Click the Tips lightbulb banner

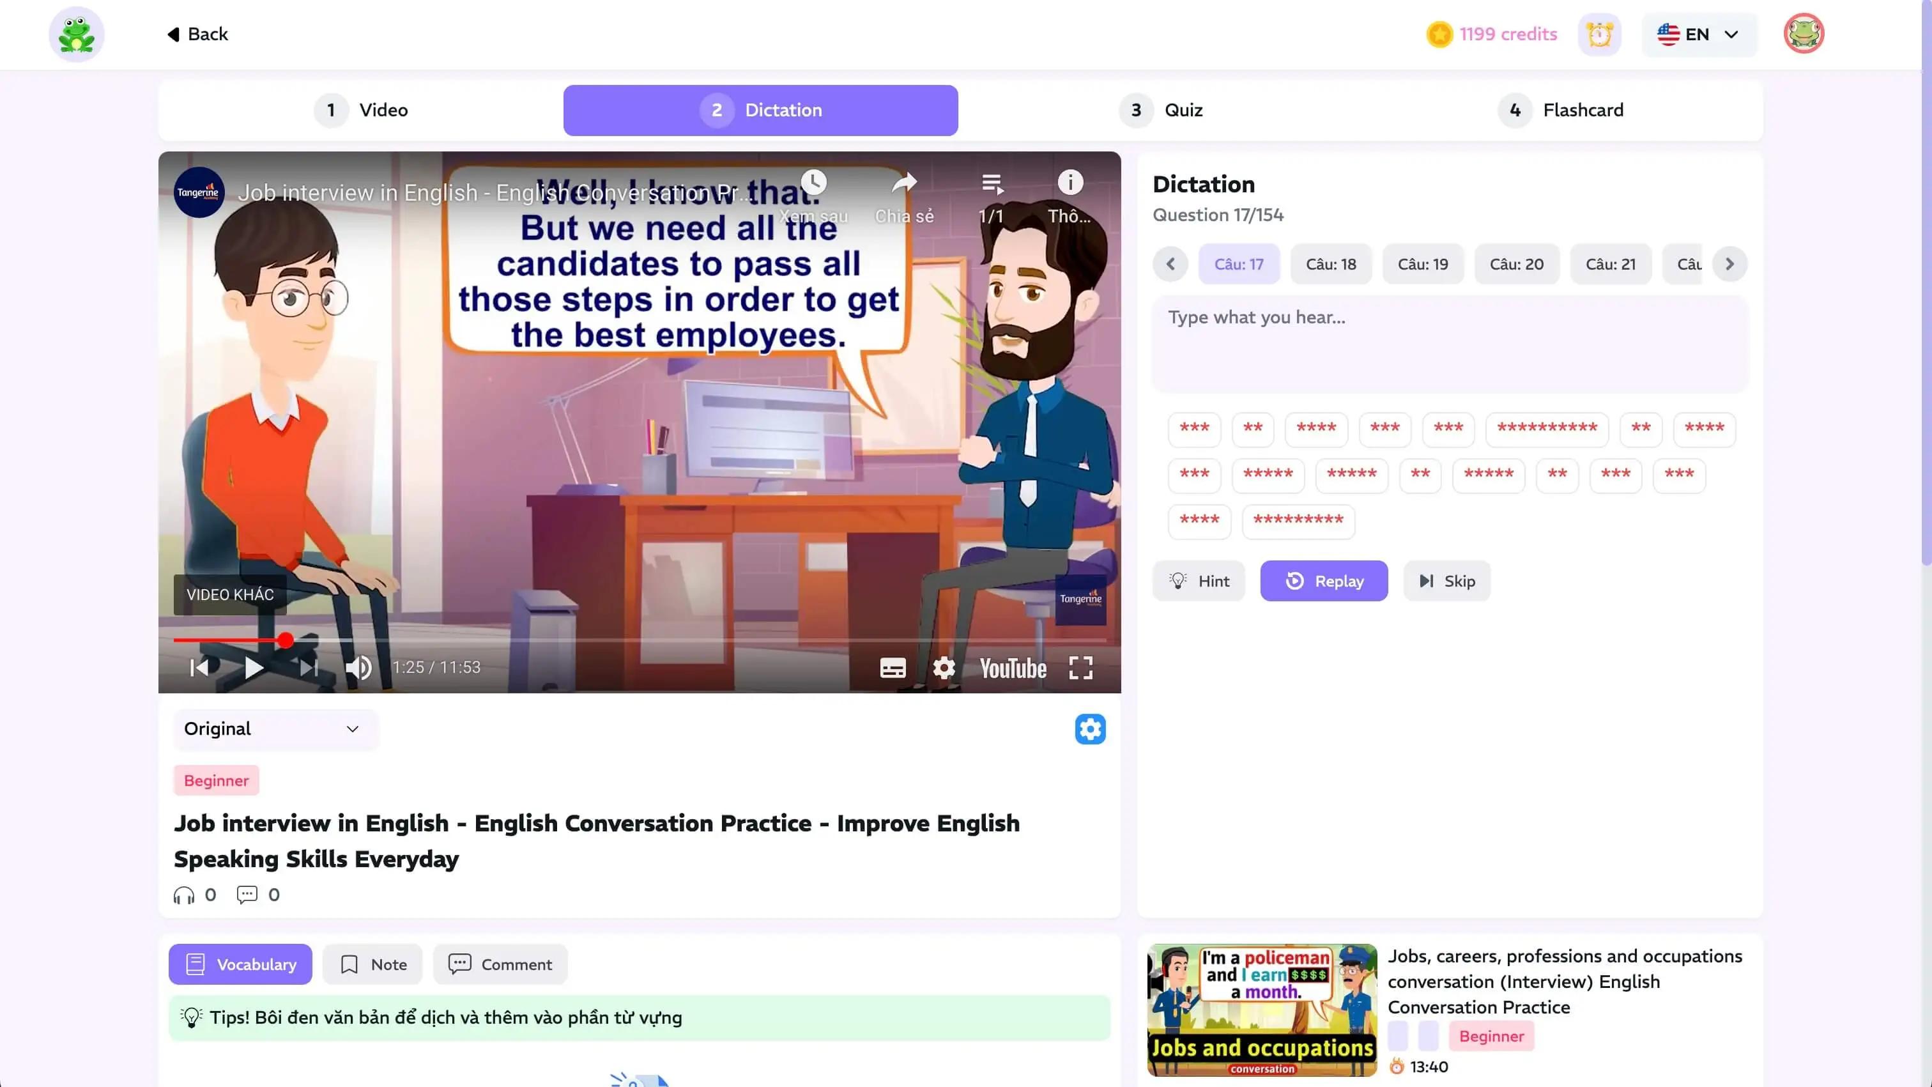pyautogui.click(x=639, y=1017)
